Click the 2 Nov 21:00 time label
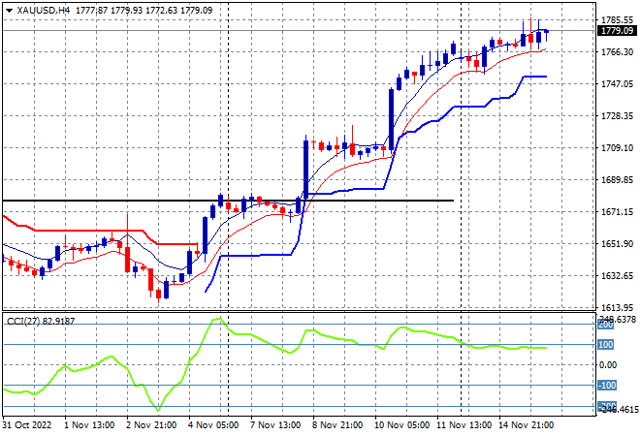The height and width of the screenshot is (436, 640). pyautogui.click(x=151, y=425)
